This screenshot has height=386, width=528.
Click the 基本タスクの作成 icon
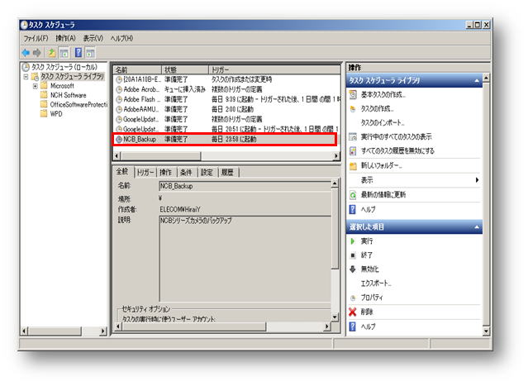pyautogui.click(x=353, y=95)
